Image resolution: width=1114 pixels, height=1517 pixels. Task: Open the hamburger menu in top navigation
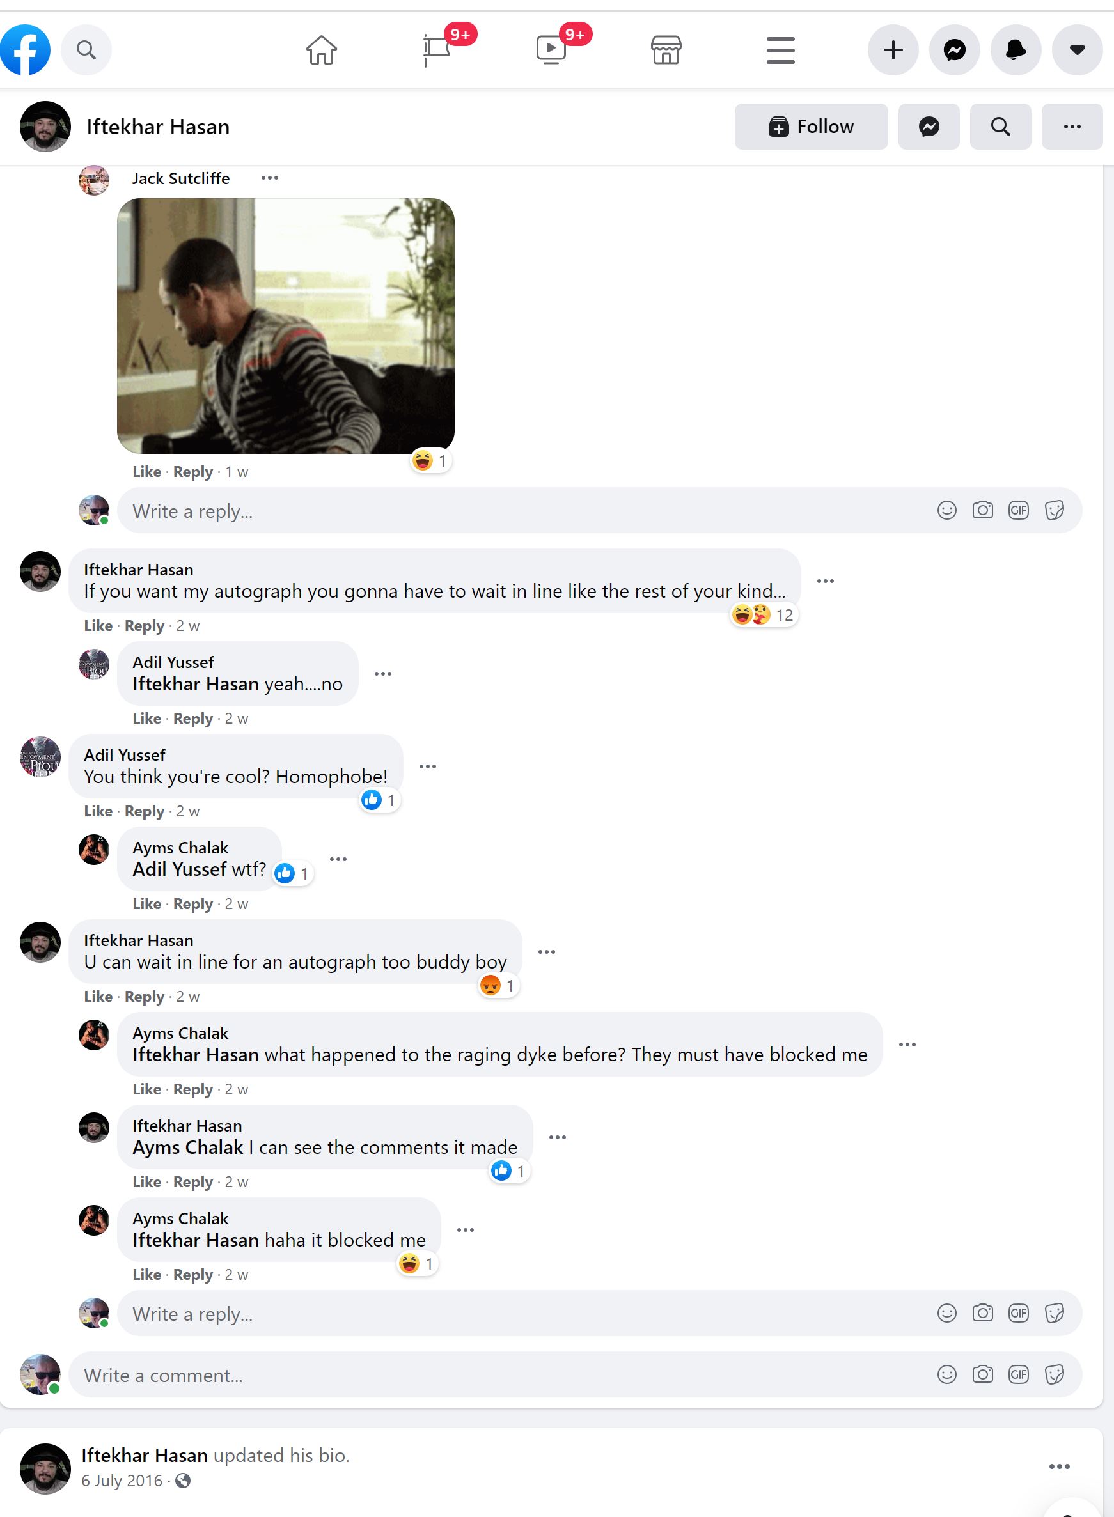[x=780, y=50]
